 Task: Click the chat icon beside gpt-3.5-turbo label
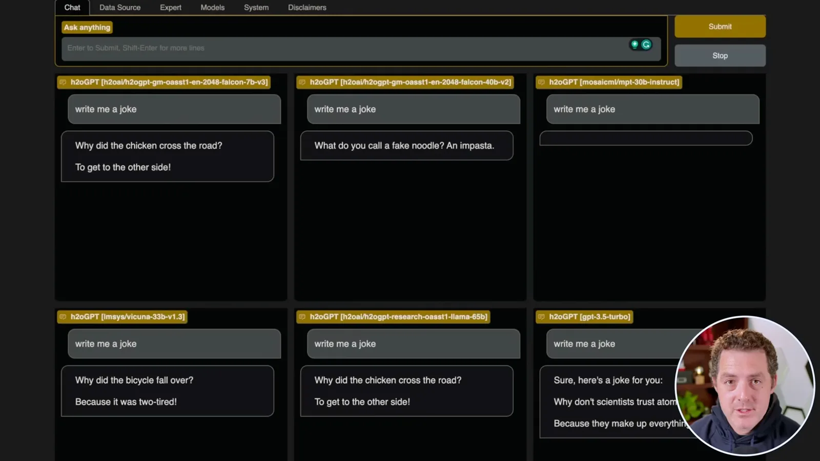tap(542, 317)
